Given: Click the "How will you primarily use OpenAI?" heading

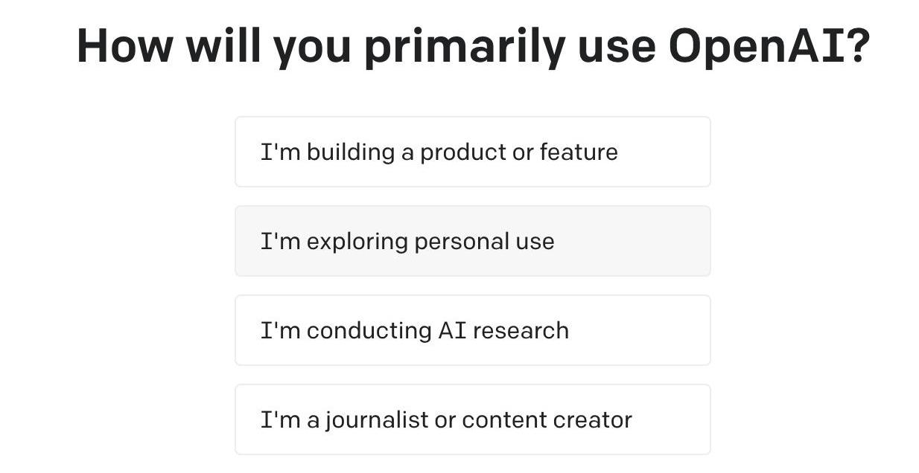Looking at the screenshot, I should pyautogui.click(x=473, y=46).
